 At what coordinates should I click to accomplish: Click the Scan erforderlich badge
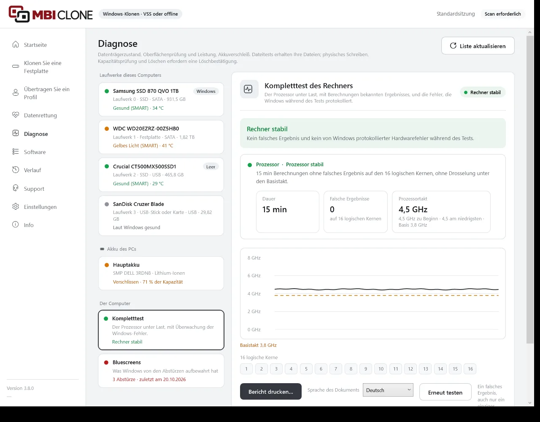(x=503, y=14)
